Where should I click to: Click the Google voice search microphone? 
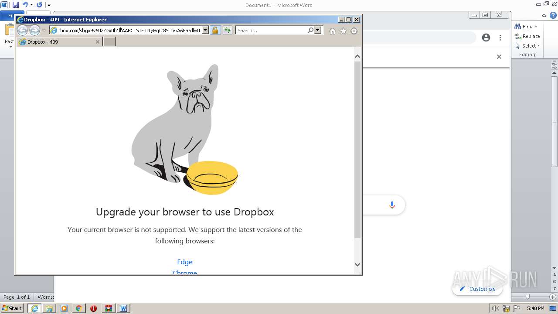point(392,205)
